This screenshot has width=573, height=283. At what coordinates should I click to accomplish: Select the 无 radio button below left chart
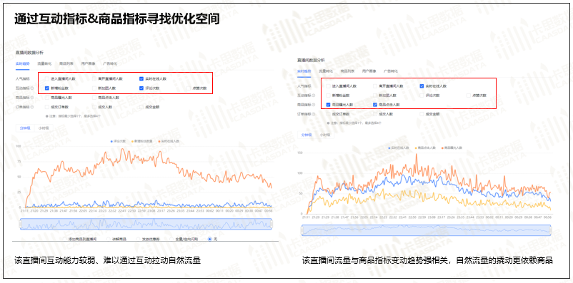pos(210,239)
